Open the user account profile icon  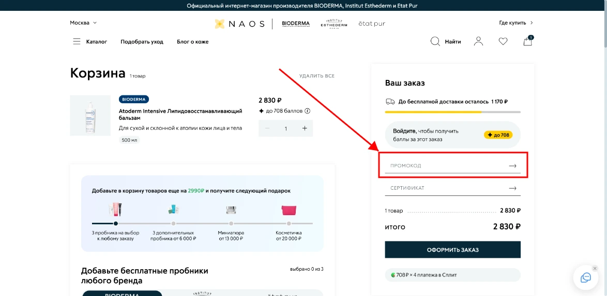[478, 41]
